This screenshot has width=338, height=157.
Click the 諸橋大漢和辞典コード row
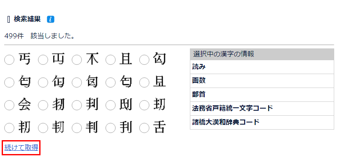[262, 122]
